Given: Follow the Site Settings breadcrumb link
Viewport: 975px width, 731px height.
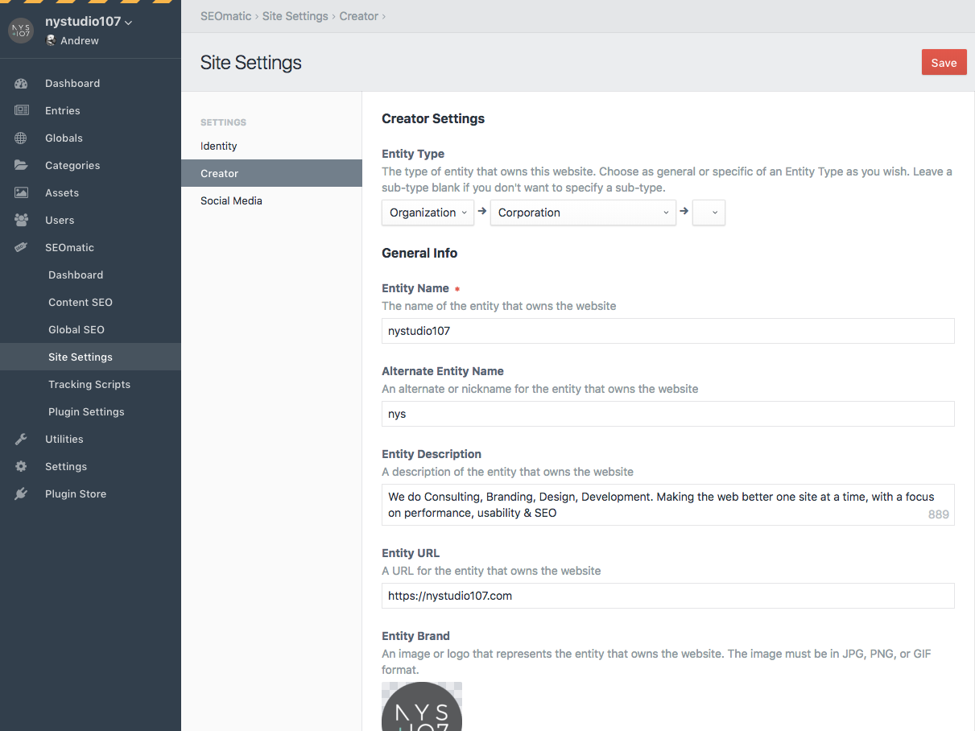Looking at the screenshot, I should point(295,16).
